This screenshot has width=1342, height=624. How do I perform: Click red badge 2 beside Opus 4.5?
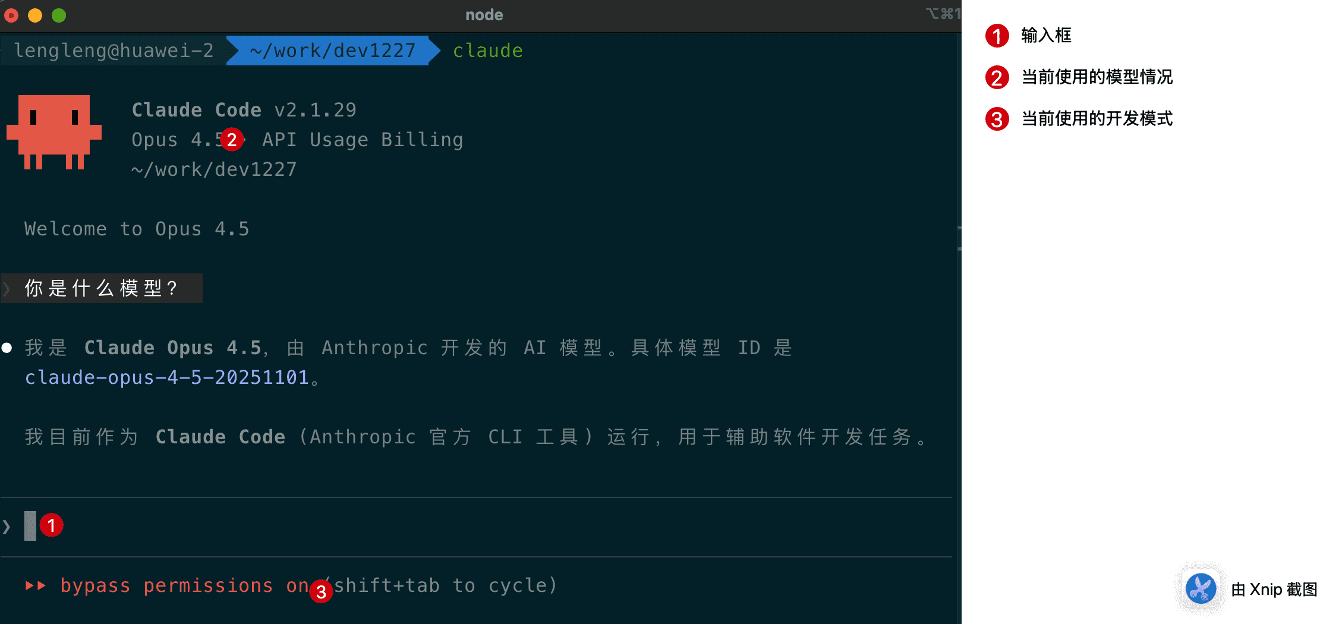coord(232,140)
